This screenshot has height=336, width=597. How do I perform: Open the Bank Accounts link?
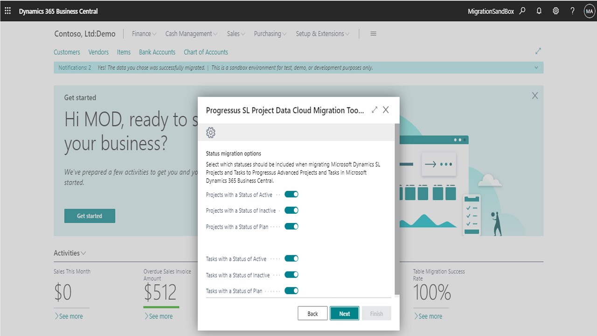[157, 52]
